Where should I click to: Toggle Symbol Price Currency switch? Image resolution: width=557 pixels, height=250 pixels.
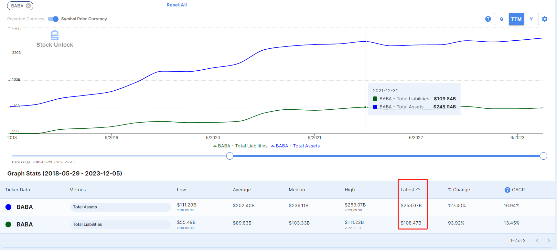pyautogui.click(x=53, y=19)
